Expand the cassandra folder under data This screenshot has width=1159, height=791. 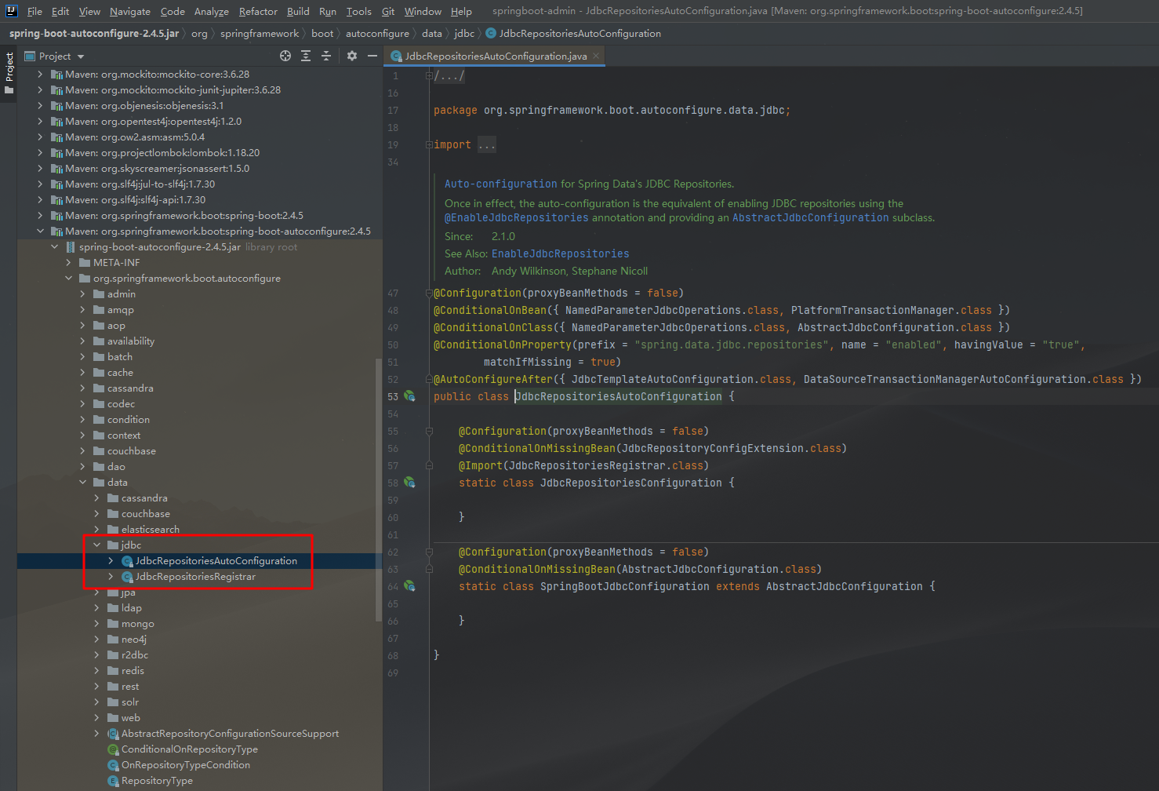pyautogui.click(x=96, y=498)
